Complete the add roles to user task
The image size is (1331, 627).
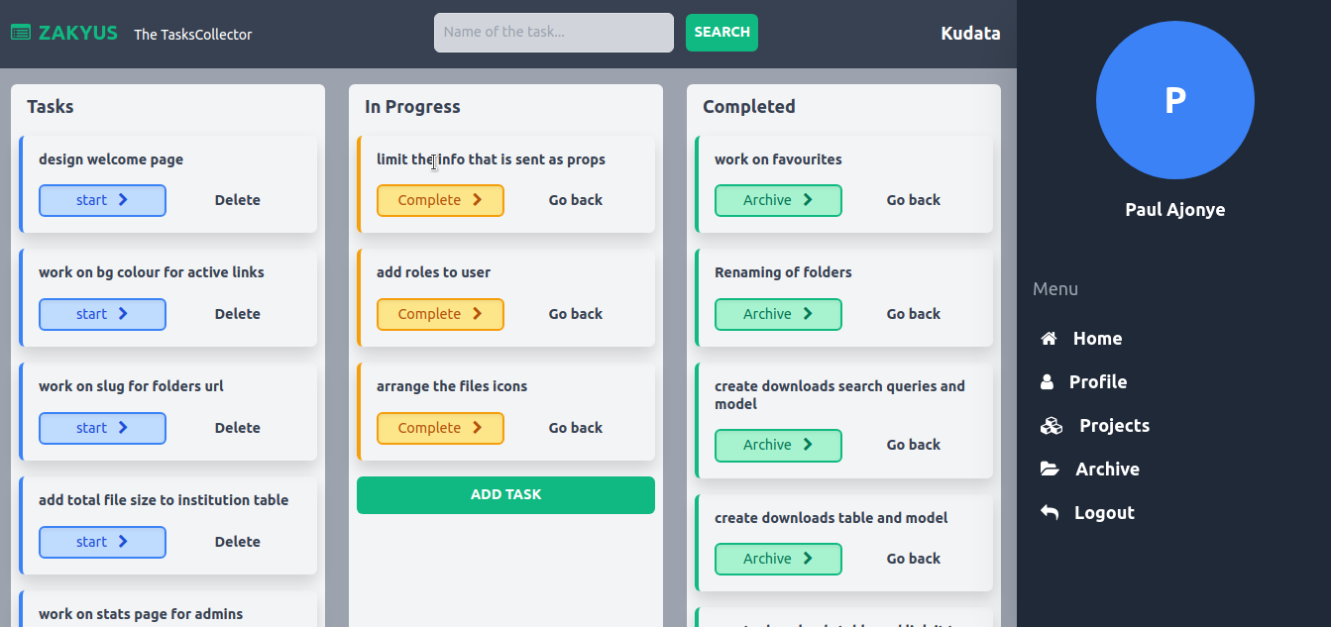[440, 314]
